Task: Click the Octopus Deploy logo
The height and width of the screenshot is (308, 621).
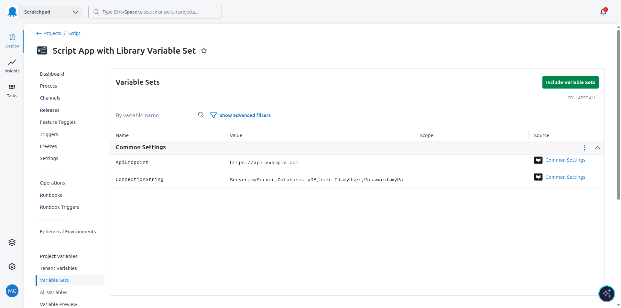Action: coord(12,12)
